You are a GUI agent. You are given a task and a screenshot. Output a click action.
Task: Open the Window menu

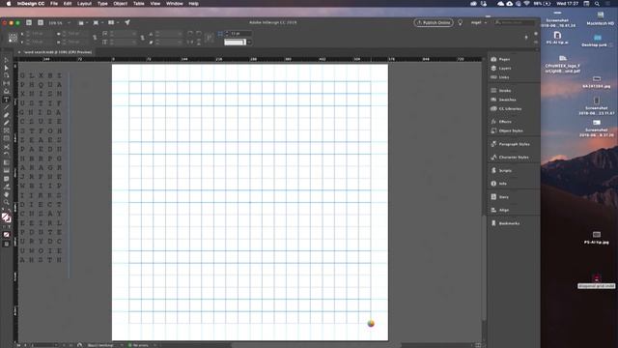[x=174, y=4]
